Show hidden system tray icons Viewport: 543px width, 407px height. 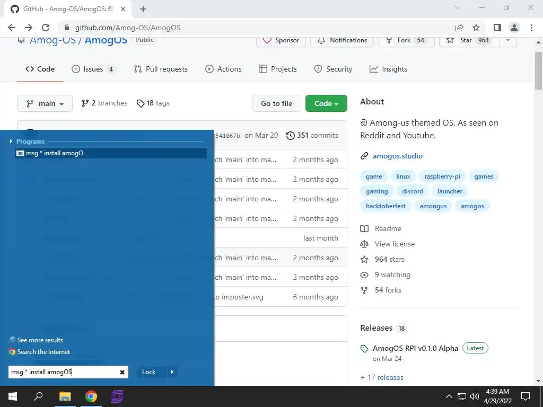pyautogui.click(x=449, y=396)
